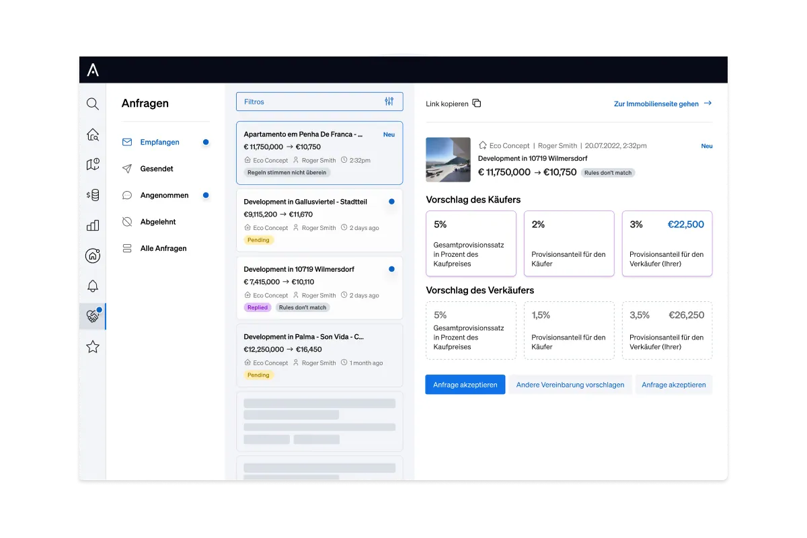Open Development in Palma - Son Vida request
The image size is (807, 538).
[x=319, y=355]
